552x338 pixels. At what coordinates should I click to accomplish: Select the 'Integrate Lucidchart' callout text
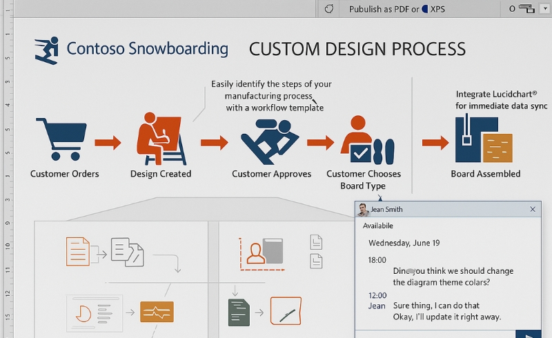[x=502, y=100]
